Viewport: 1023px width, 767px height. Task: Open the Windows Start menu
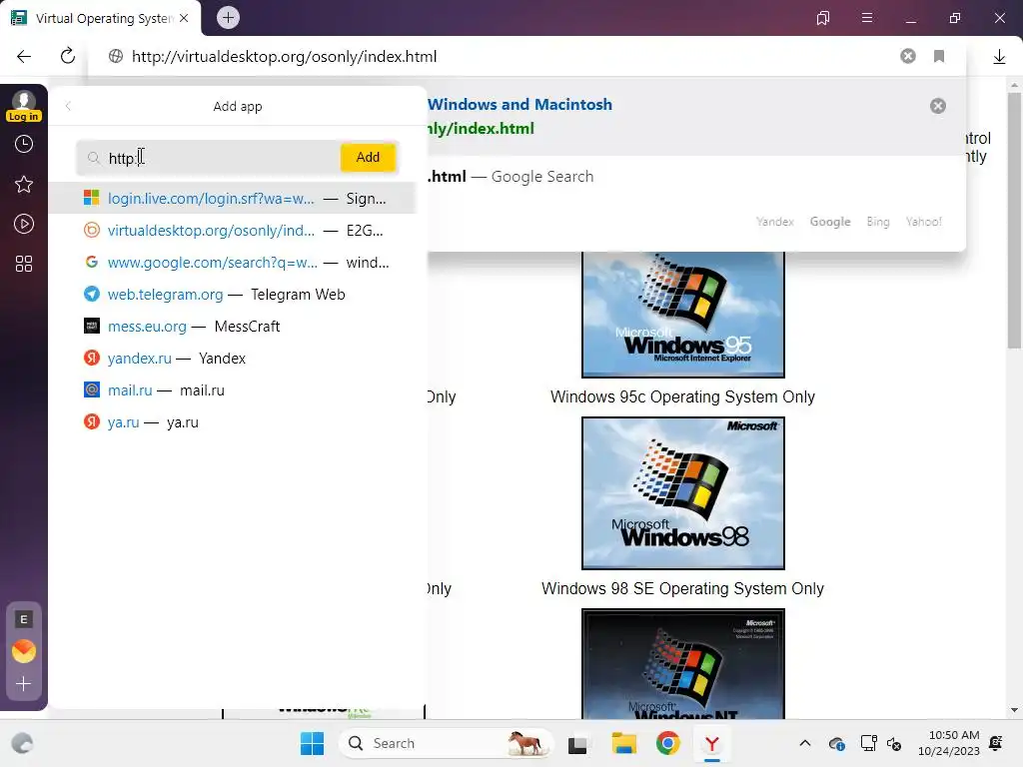coord(312,743)
